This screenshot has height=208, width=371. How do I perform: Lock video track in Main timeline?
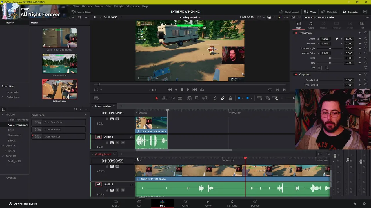coord(106,119)
